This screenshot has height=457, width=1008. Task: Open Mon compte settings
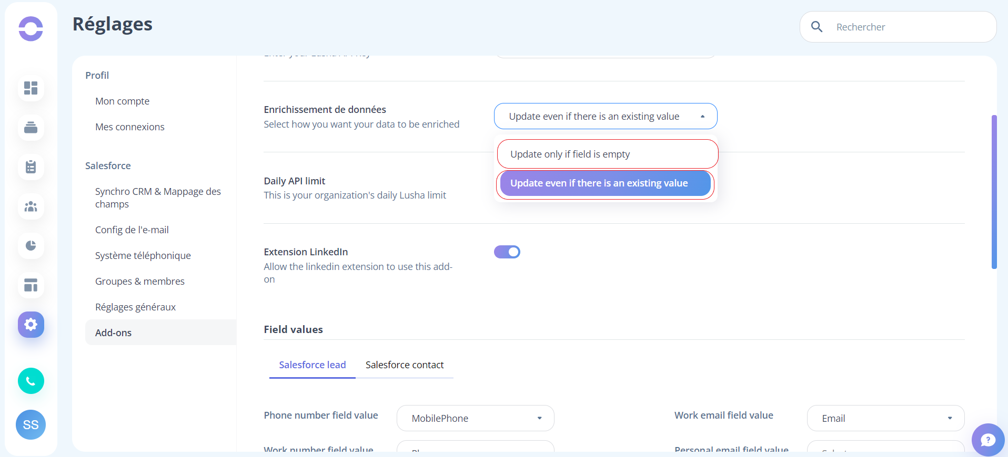(122, 101)
